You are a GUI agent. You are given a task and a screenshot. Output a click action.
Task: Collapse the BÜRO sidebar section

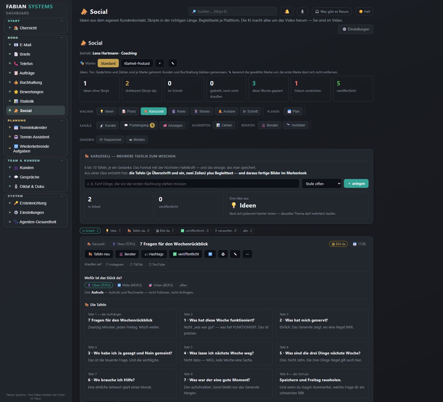(x=61, y=38)
